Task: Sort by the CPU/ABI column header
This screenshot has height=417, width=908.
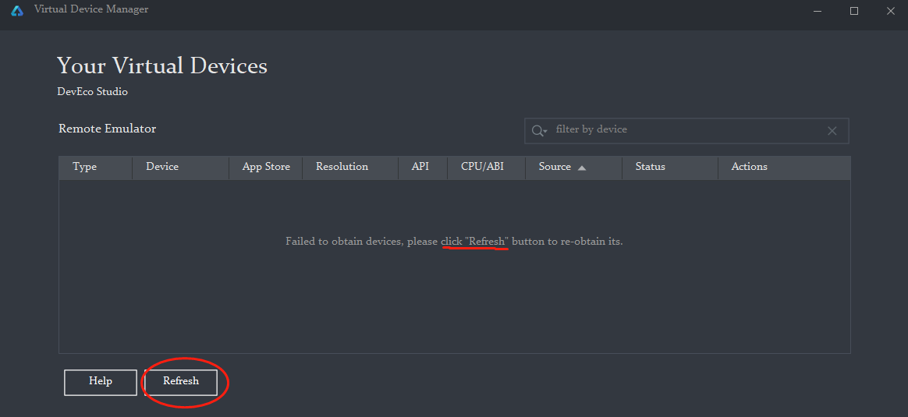Action: (487, 167)
